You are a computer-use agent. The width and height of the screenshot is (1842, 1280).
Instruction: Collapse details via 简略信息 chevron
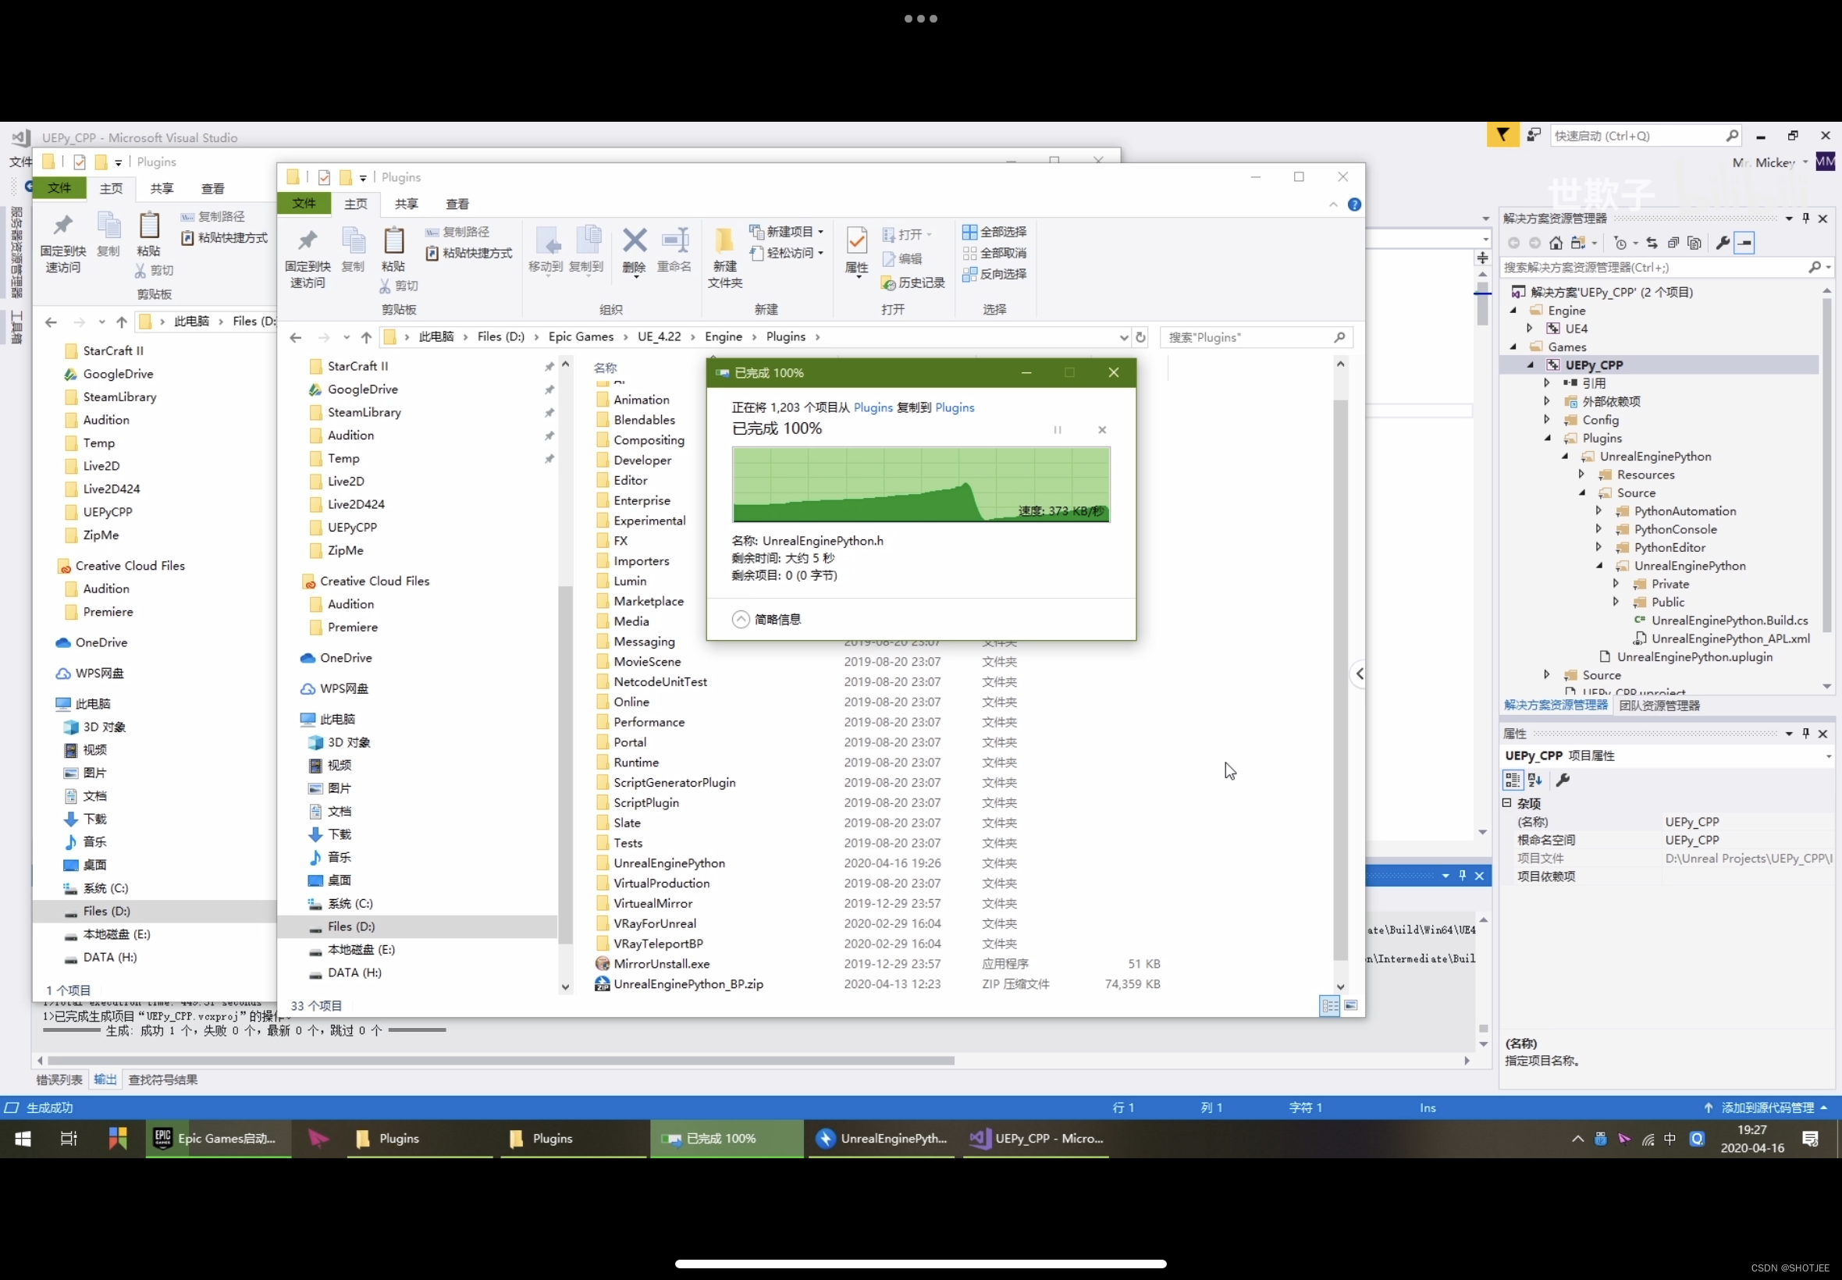(741, 619)
